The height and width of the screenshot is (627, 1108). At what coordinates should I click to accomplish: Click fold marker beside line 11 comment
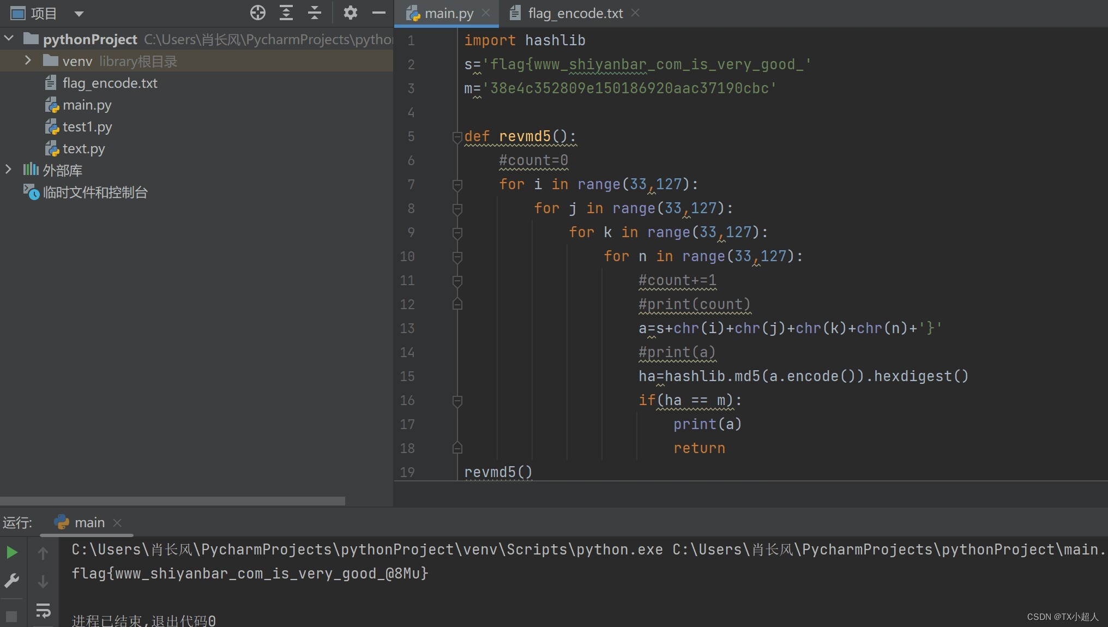tap(457, 281)
